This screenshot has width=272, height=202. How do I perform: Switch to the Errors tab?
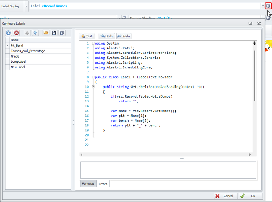[103, 184]
